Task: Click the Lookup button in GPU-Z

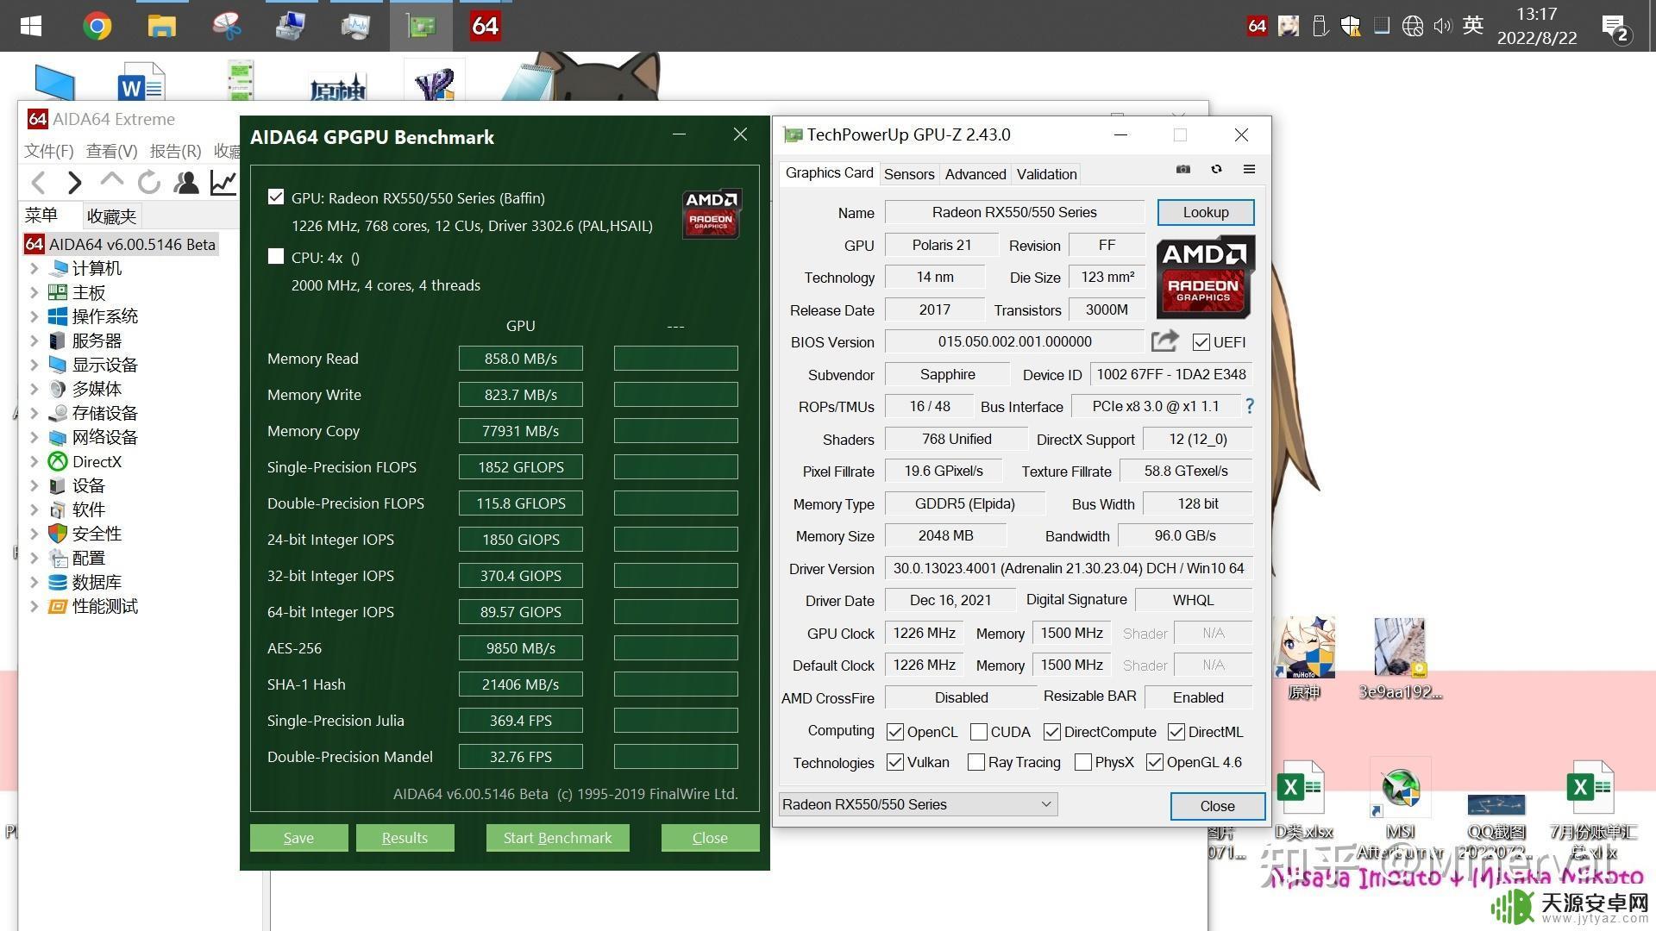Action: (1203, 211)
